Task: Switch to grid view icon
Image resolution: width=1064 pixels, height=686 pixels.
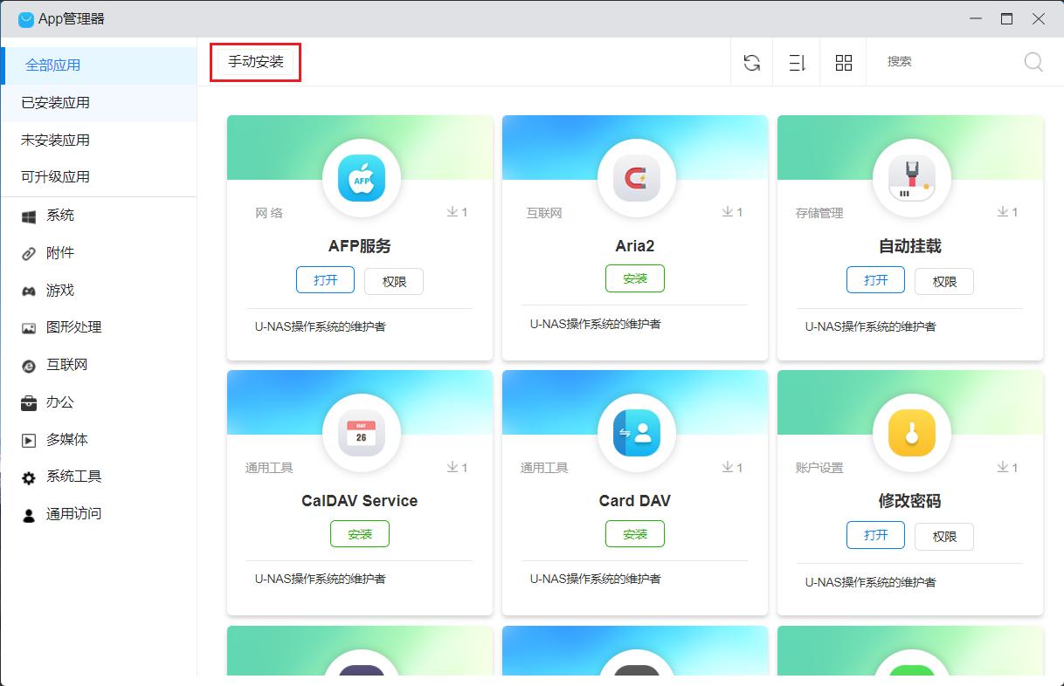Action: [x=843, y=62]
